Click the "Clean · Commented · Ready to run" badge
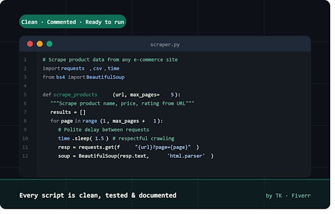335x214 pixels. pyautogui.click(x=72, y=22)
